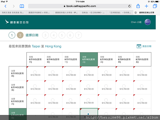Choose fare: depart 8月14日, return 8月17日

pyautogui.click(x=70, y=86)
